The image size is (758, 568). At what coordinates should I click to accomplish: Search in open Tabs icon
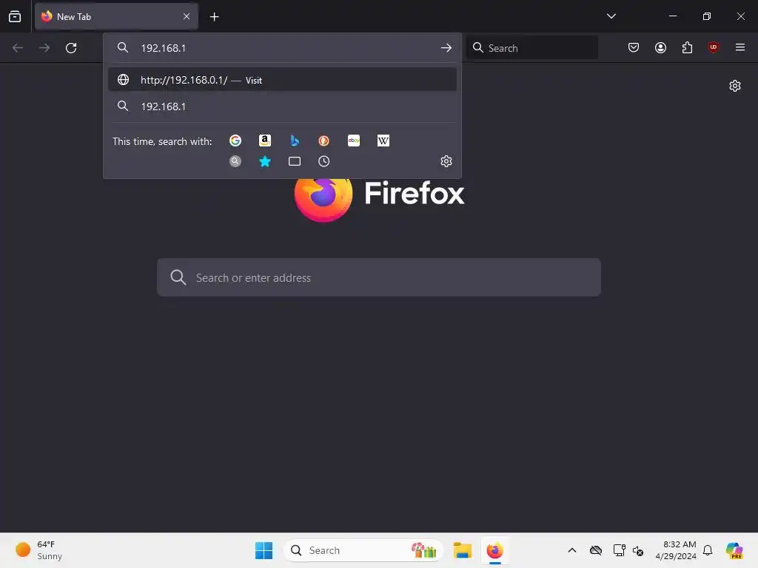coord(295,161)
